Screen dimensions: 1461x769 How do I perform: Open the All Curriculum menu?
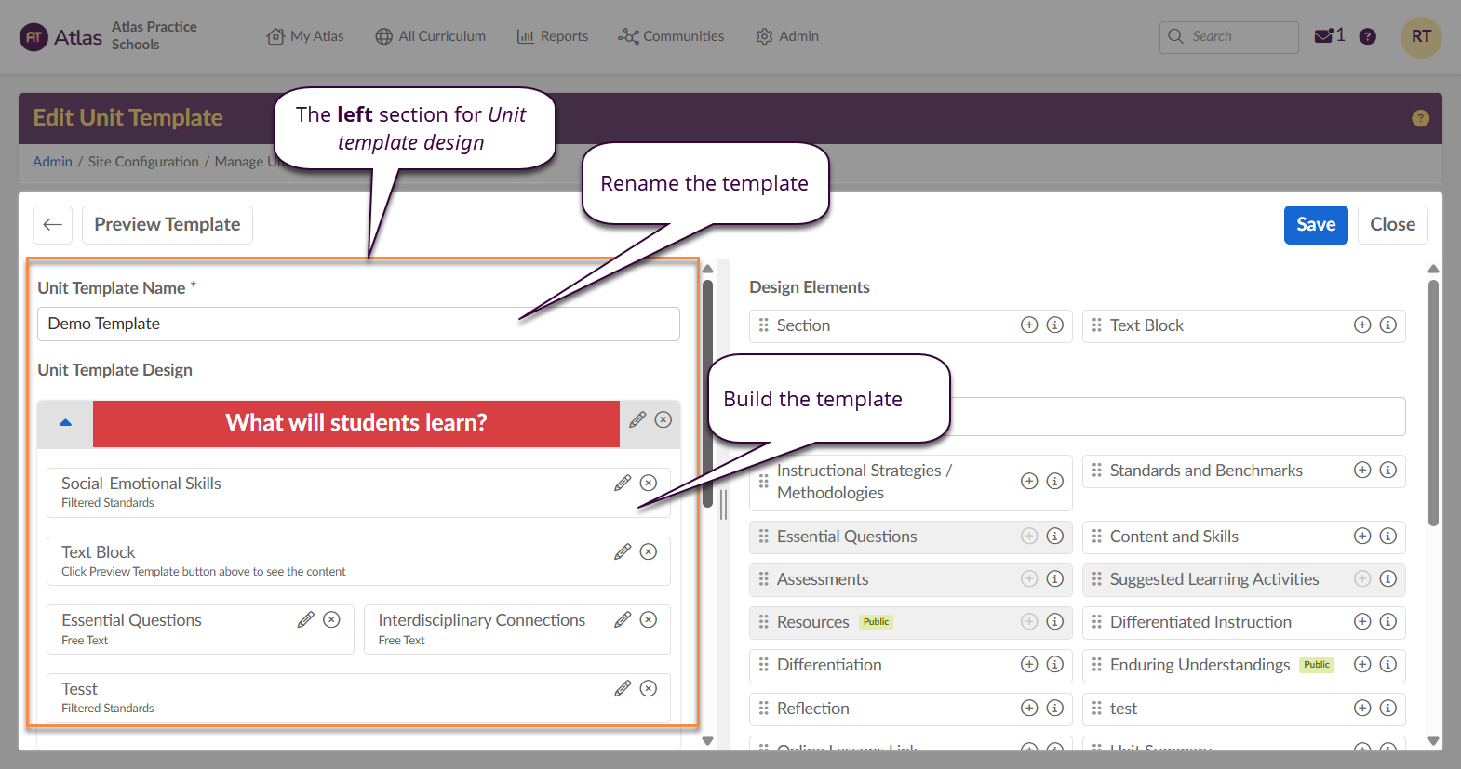pos(431,36)
